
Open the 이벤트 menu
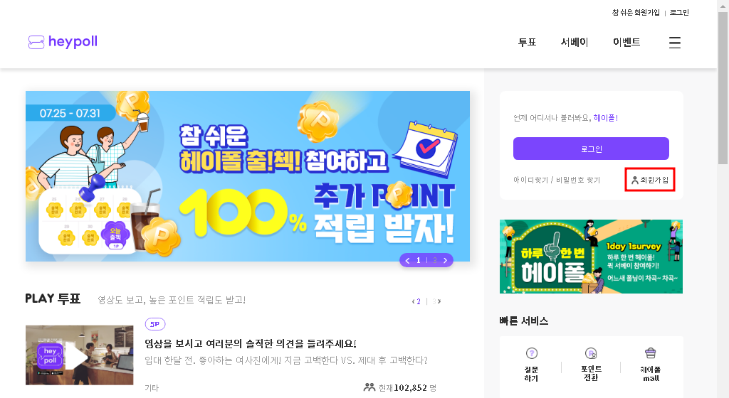point(626,42)
